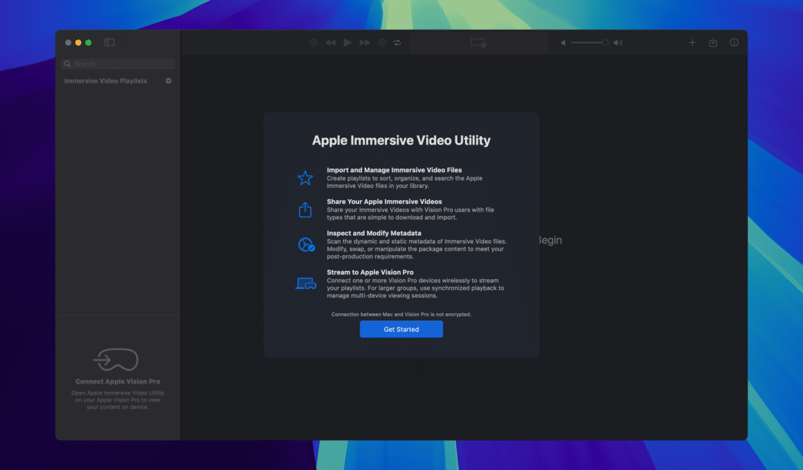Click the metadata gear checkmark icon
The height and width of the screenshot is (470, 803).
point(306,245)
